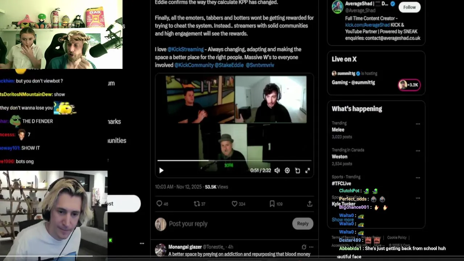
Task: Open the #TFCLive trending topic
Action: [341, 183]
